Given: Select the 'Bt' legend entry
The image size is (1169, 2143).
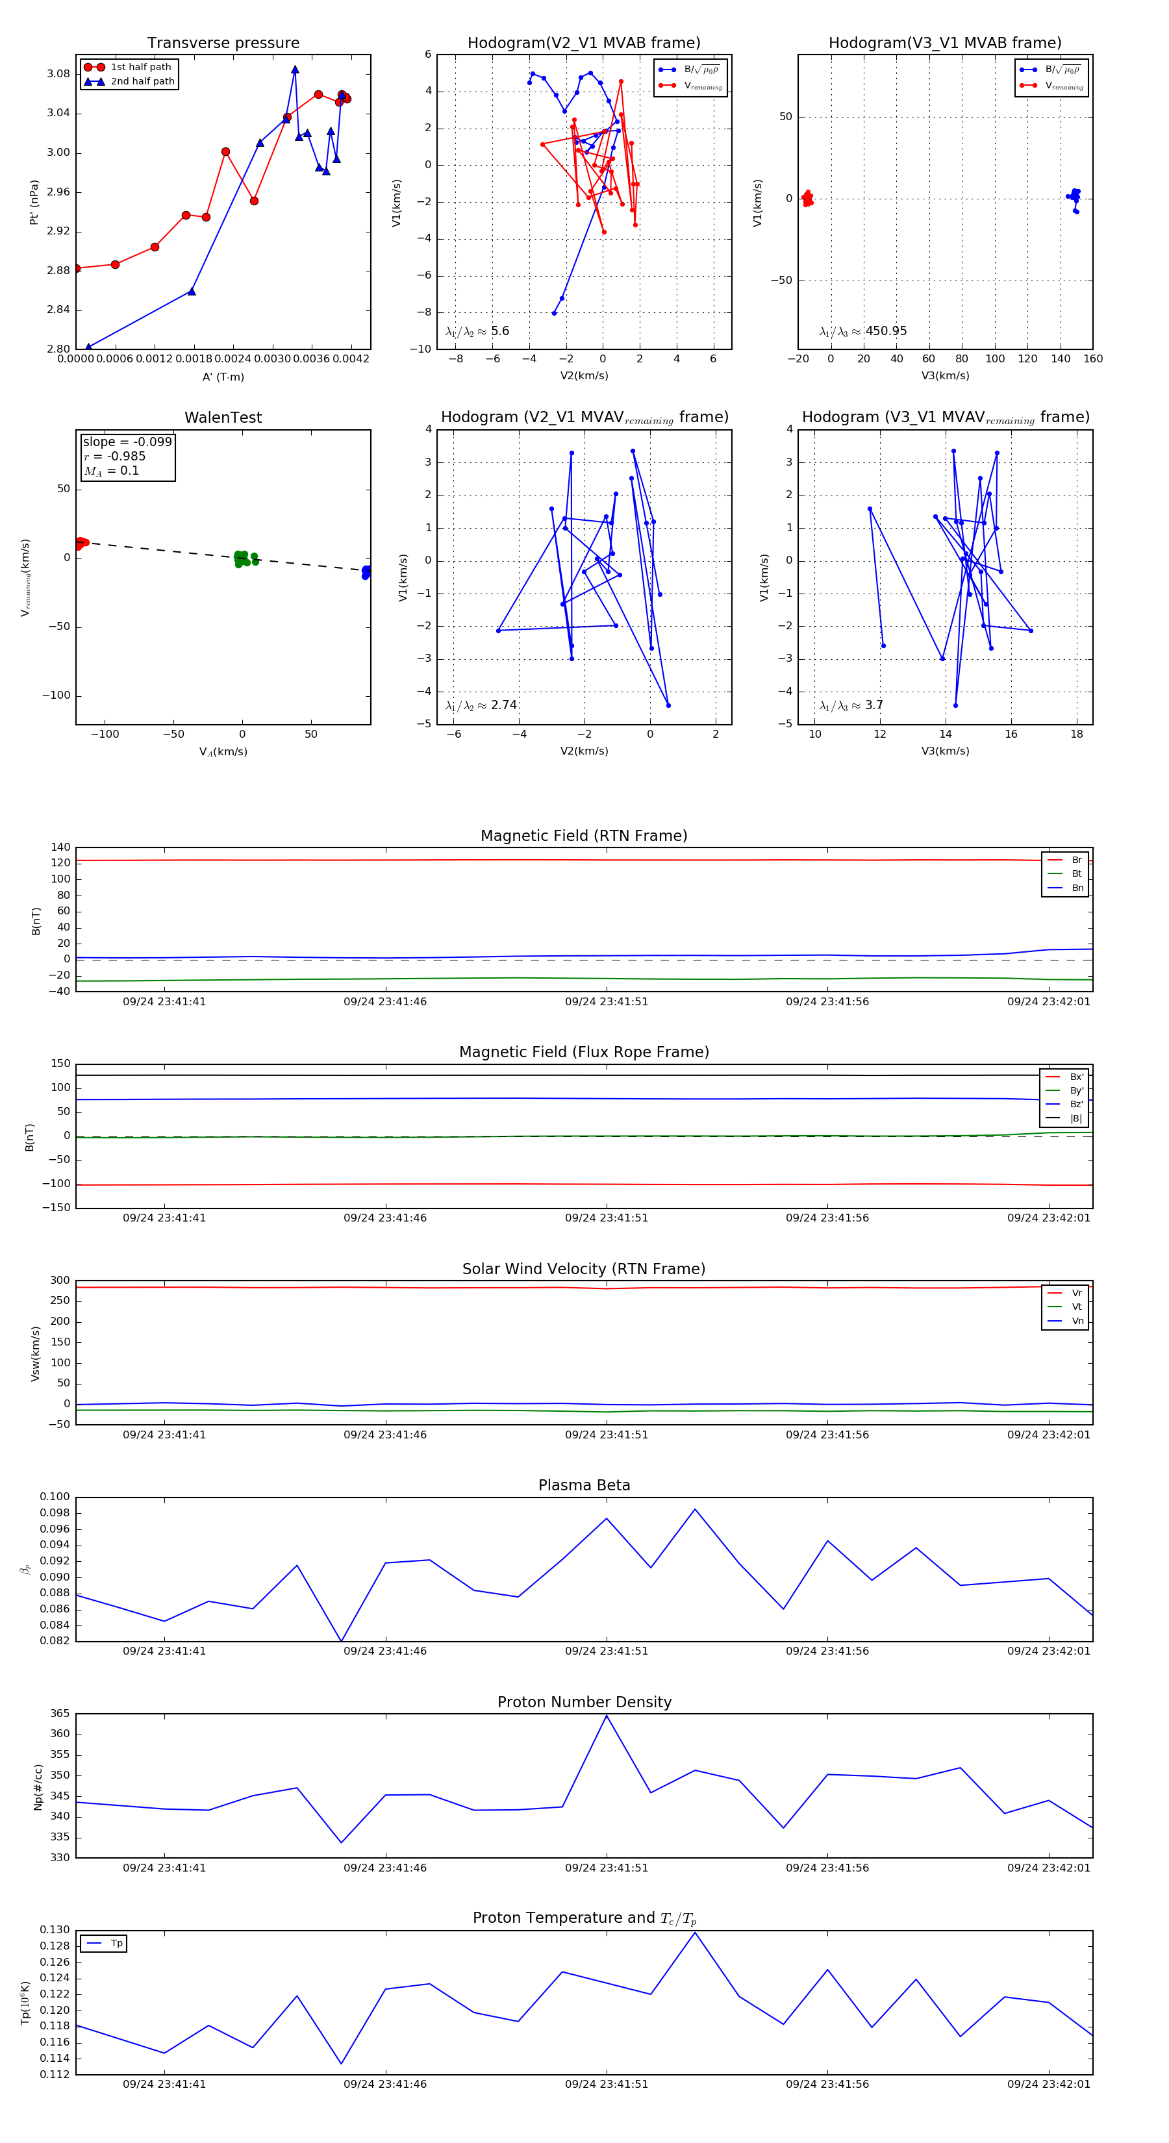Looking at the screenshot, I should click(1066, 874).
